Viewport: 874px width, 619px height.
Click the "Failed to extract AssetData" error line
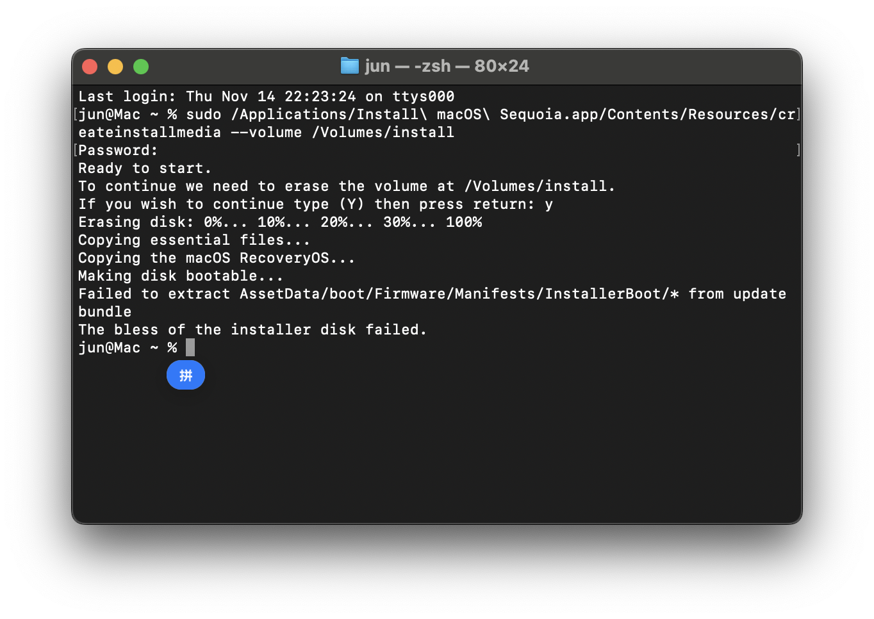(432, 294)
